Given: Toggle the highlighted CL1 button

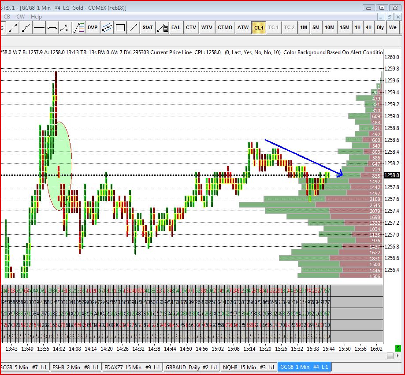Looking at the screenshot, I should (x=259, y=28).
